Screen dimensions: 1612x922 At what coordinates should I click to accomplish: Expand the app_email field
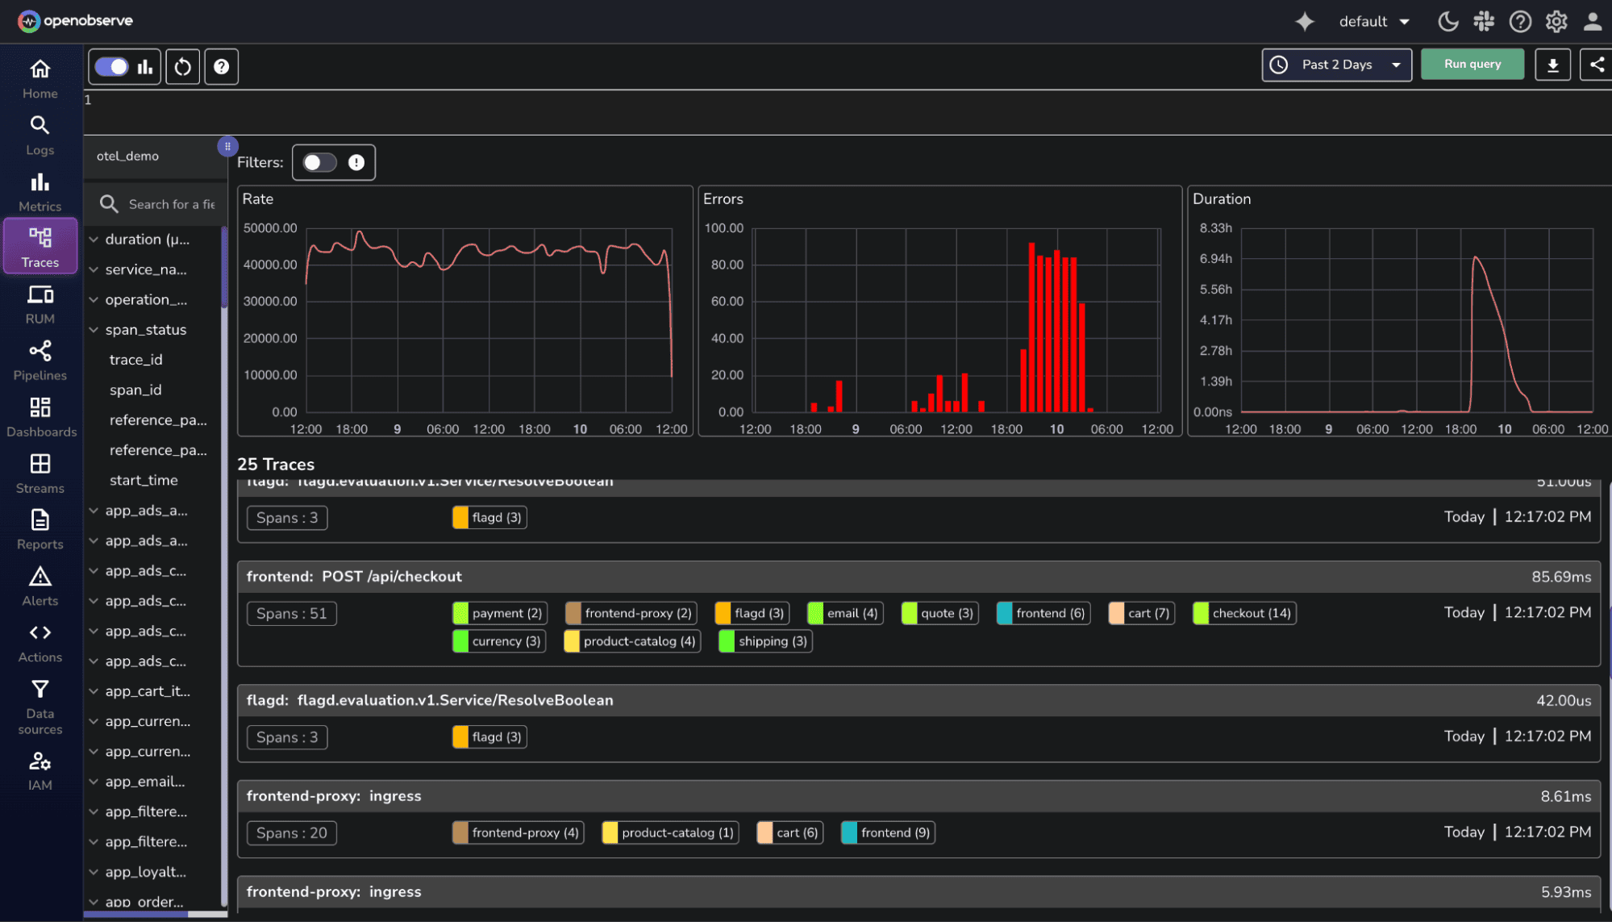(x=94, y=781)
